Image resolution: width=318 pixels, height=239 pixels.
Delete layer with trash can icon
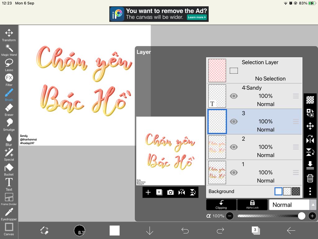click(x=310, y=178)
